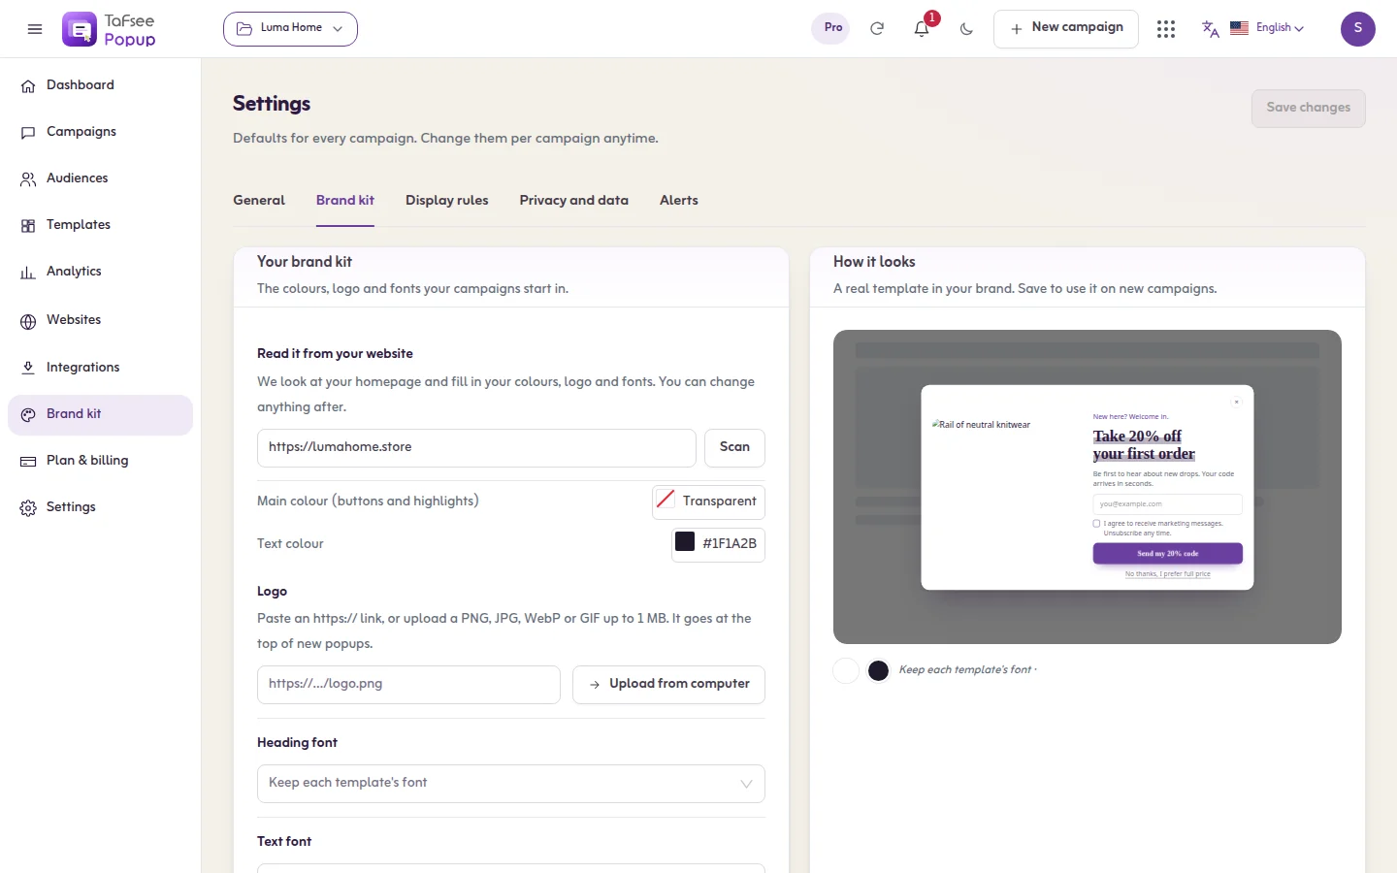Click the Plan & billing card icon
The width and height of the screenshot is (1397, 873).
coord(28,461)
